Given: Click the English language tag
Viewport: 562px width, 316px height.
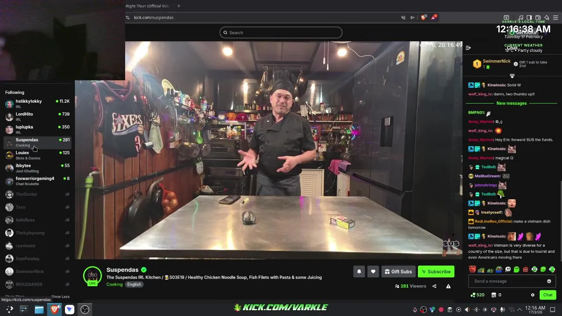Looking at the screenshot, I should (134, 284).
